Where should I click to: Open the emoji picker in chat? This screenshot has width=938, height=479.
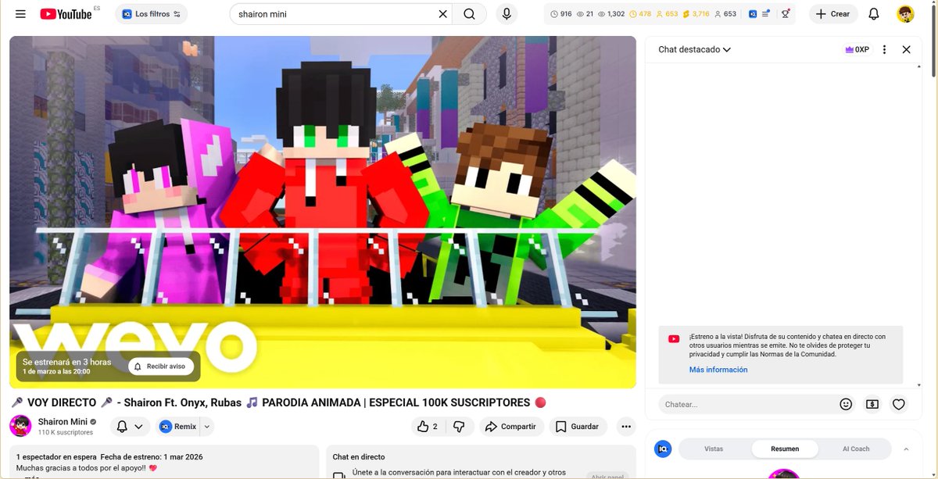point(846,404)
